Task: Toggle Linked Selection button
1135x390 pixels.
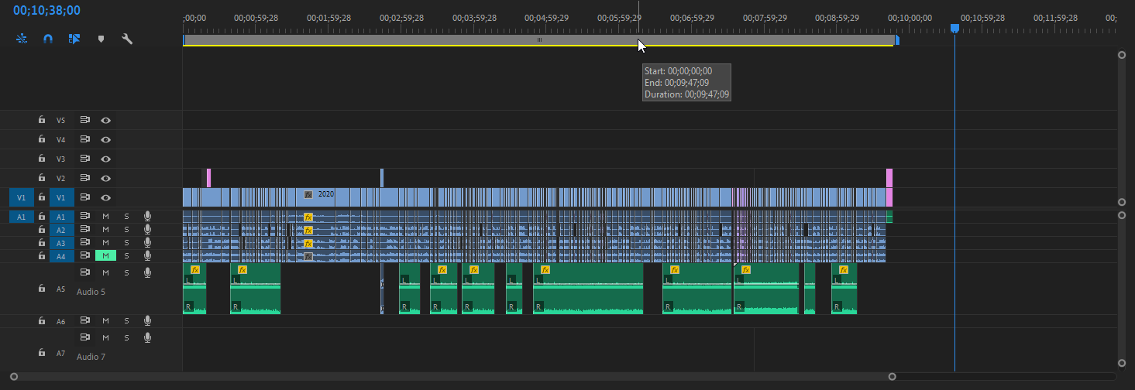Action: coord(74,38)
